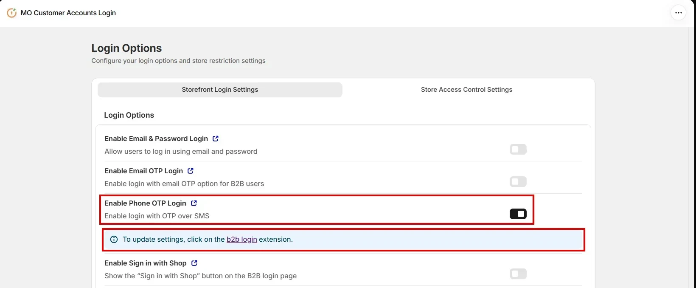Follow the b2b login link

(242, 239)
